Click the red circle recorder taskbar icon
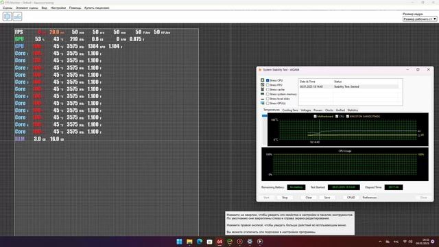Image resolution: width=439 pixels, height=247 pixels. (x=239, y=242)
